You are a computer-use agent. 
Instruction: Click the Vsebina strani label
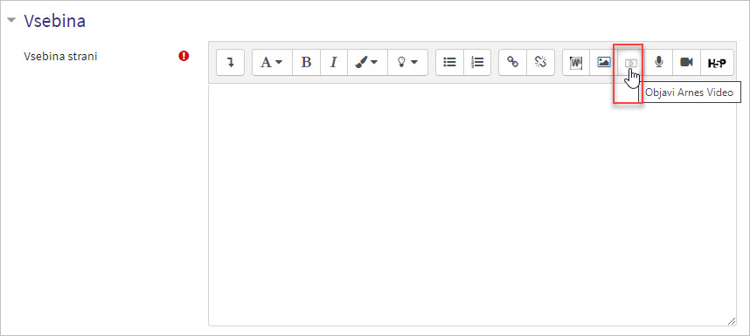point(60,57)
